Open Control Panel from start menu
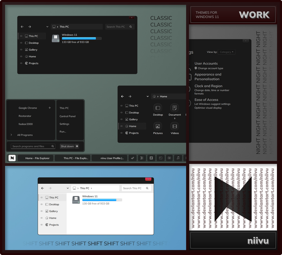282x255 pixels. (x=67, y=116)
